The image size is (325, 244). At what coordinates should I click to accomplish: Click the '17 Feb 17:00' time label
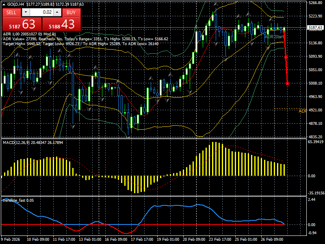pos(142,239)
